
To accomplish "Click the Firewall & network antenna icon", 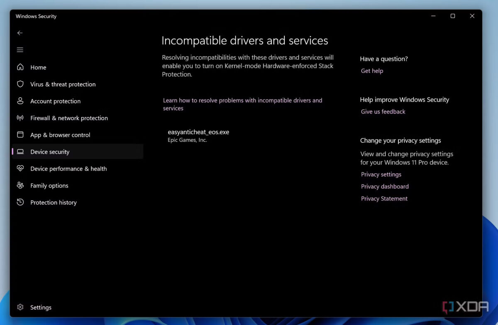I will 20,118.
